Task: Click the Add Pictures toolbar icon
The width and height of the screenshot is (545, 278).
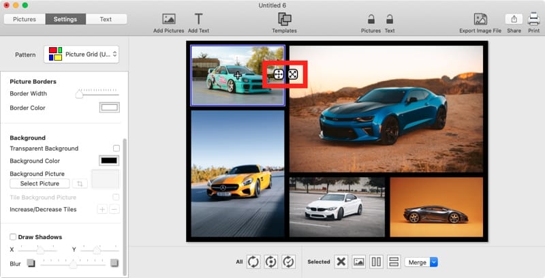Action: coord(168,19)
